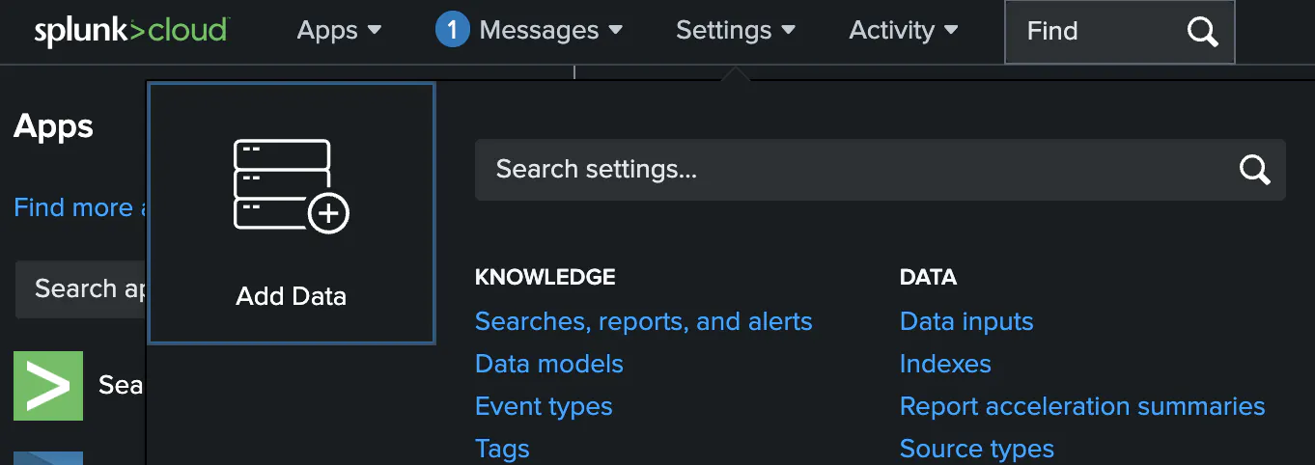
Task: Click the Add Data database icon
Action: (291, 186)
